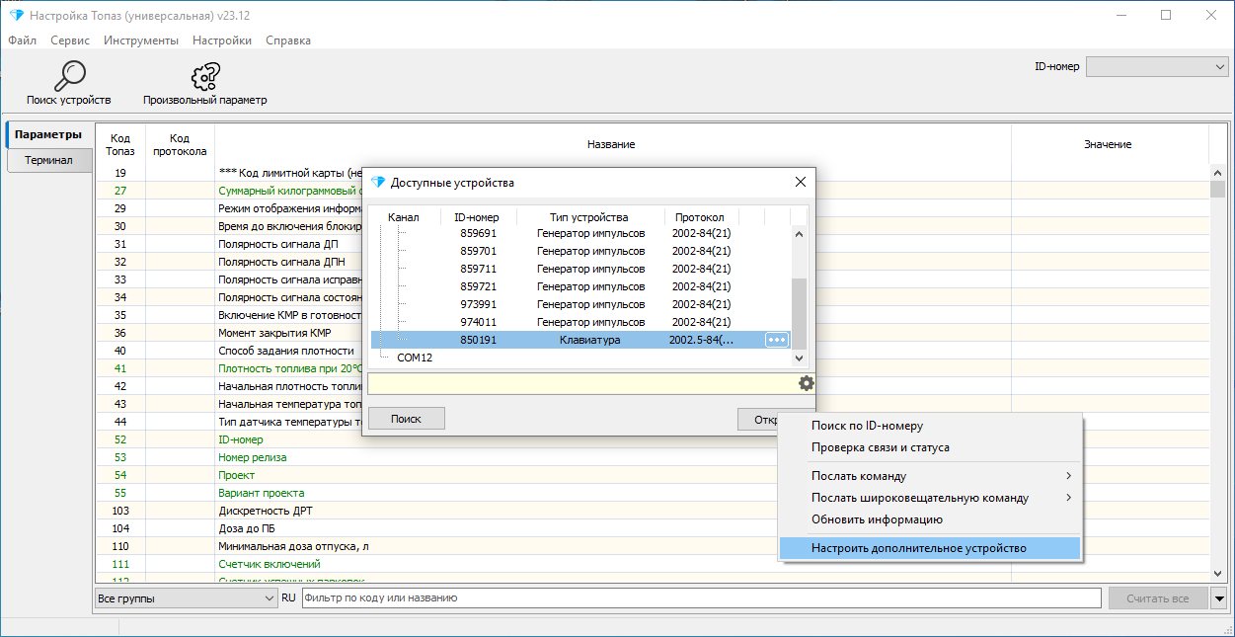This screenshot has height=637, width=1235.
Task: Click the filter by code or name field
Action: [701, 597]
